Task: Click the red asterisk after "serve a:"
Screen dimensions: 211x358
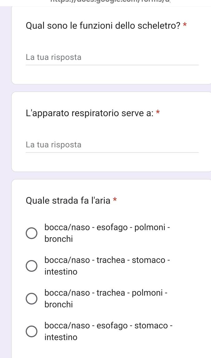Action: pyautogui.click(x=158, y=112)
